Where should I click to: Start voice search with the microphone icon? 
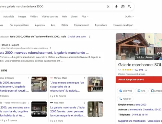point(116,6)
